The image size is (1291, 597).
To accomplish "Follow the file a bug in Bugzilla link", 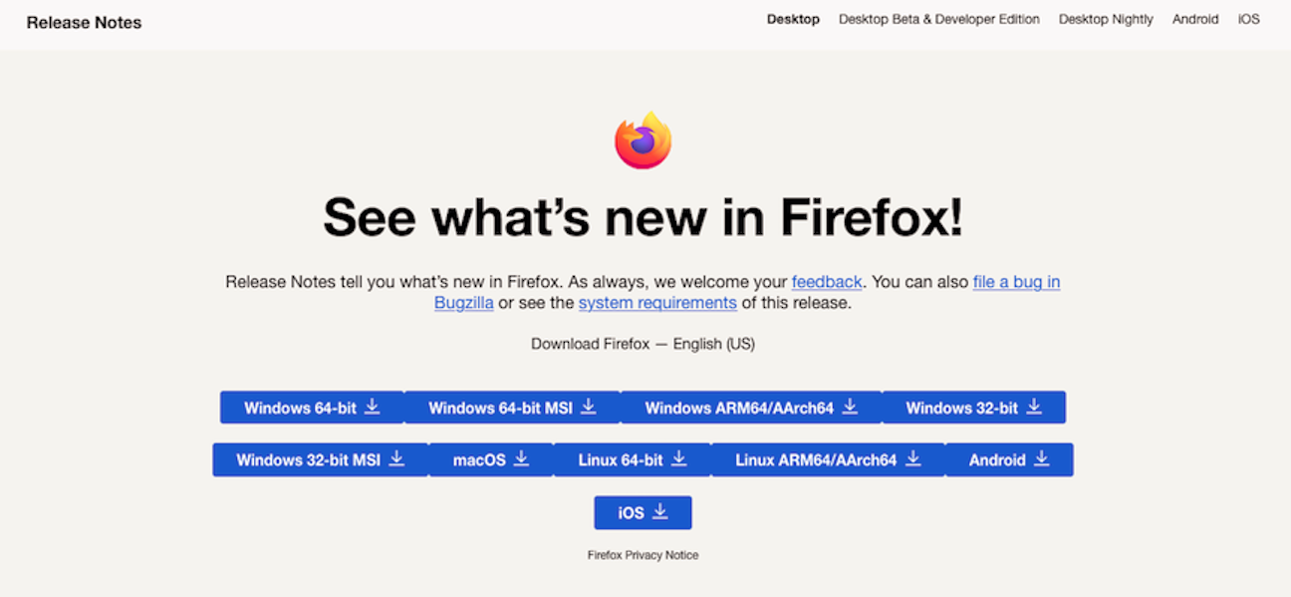I will (1016, 282).
